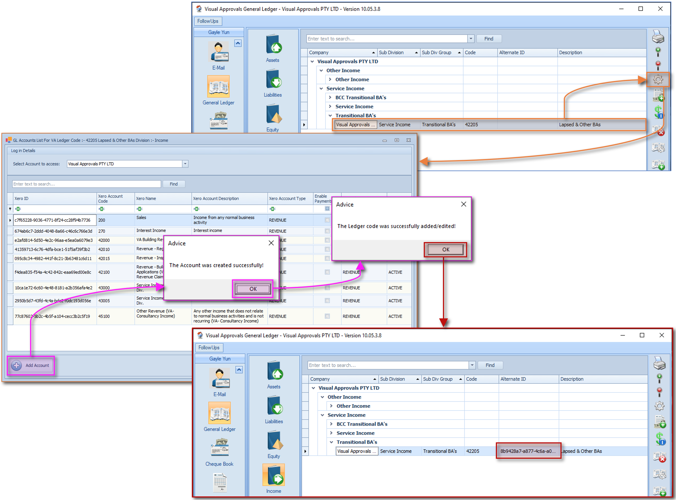Viewport: 676px width, 500px height.
Task: Tick Enable Payments checkbox for account code 42100
Action: coord(327,272)
